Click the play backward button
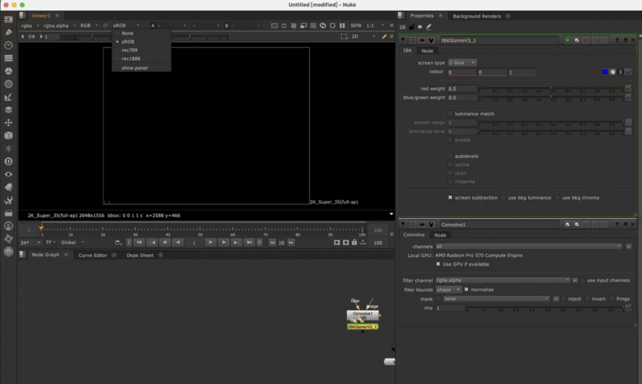The width and height of the screenshot is (642, 384). (178, 242)
